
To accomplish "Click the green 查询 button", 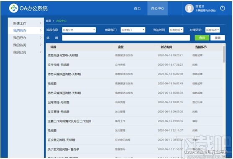I will 202,38.
